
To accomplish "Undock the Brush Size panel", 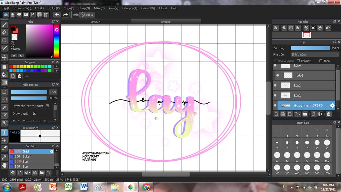I will point(334,122).
